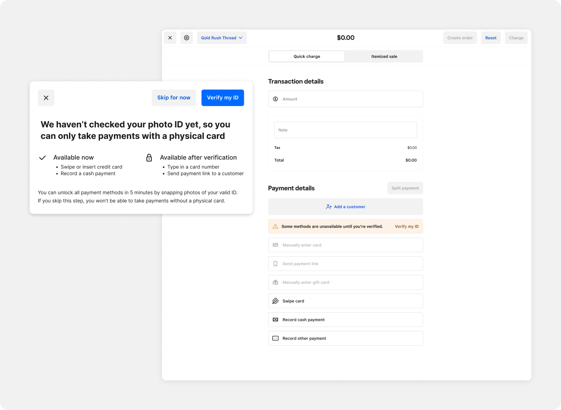Click the Swipe card icon
The width and height of the screenshot is (561, 410).
pos(276,301)
